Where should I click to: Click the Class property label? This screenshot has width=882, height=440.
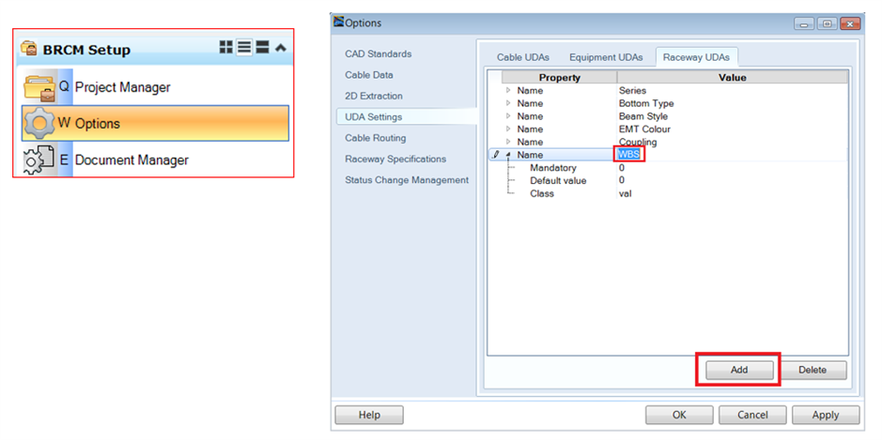pyautogui.click(x=542, y=193)
